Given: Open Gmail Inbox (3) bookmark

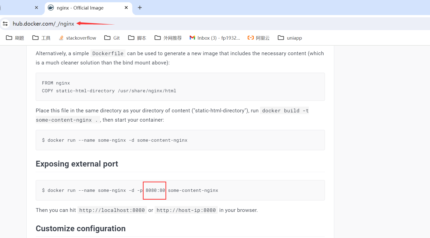Looking at the screenshot, I should [x=215, y=38].
